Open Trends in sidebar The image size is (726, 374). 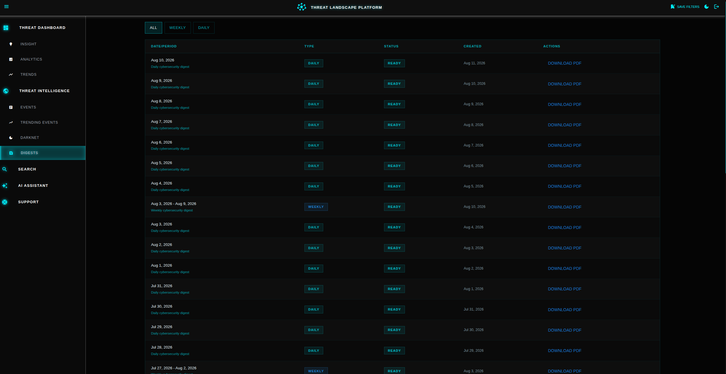[x=28, y=75]
